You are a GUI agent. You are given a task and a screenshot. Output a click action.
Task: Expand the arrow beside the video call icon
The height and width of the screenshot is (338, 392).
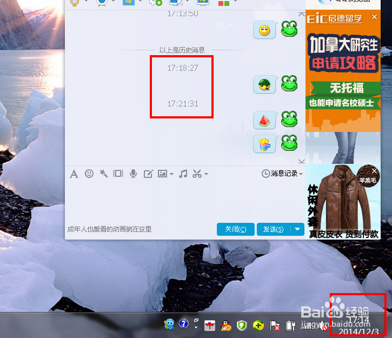(x=113, y=1)
